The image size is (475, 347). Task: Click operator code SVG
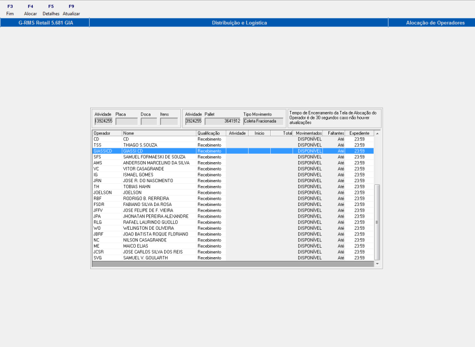98,258
